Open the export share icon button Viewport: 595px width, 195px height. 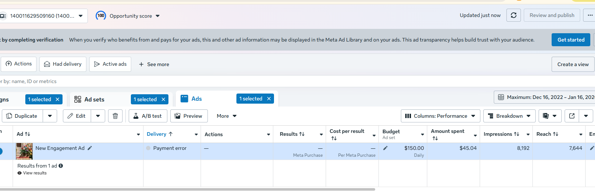click(x=572, y=116)
